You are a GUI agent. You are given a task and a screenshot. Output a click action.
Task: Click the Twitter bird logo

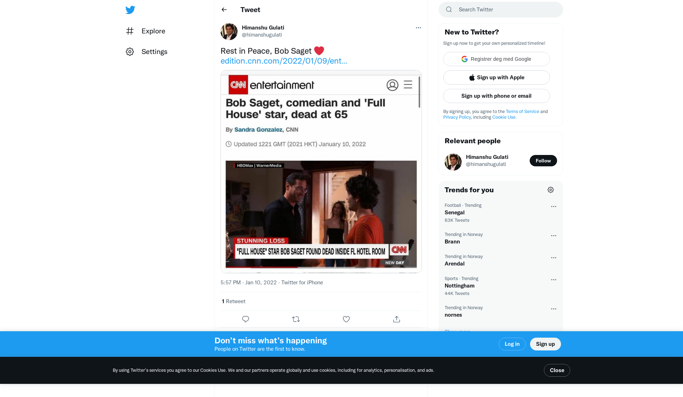(130, 10)
